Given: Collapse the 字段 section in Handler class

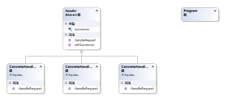Looking at the screenshot, I should (x=66, y=23).
